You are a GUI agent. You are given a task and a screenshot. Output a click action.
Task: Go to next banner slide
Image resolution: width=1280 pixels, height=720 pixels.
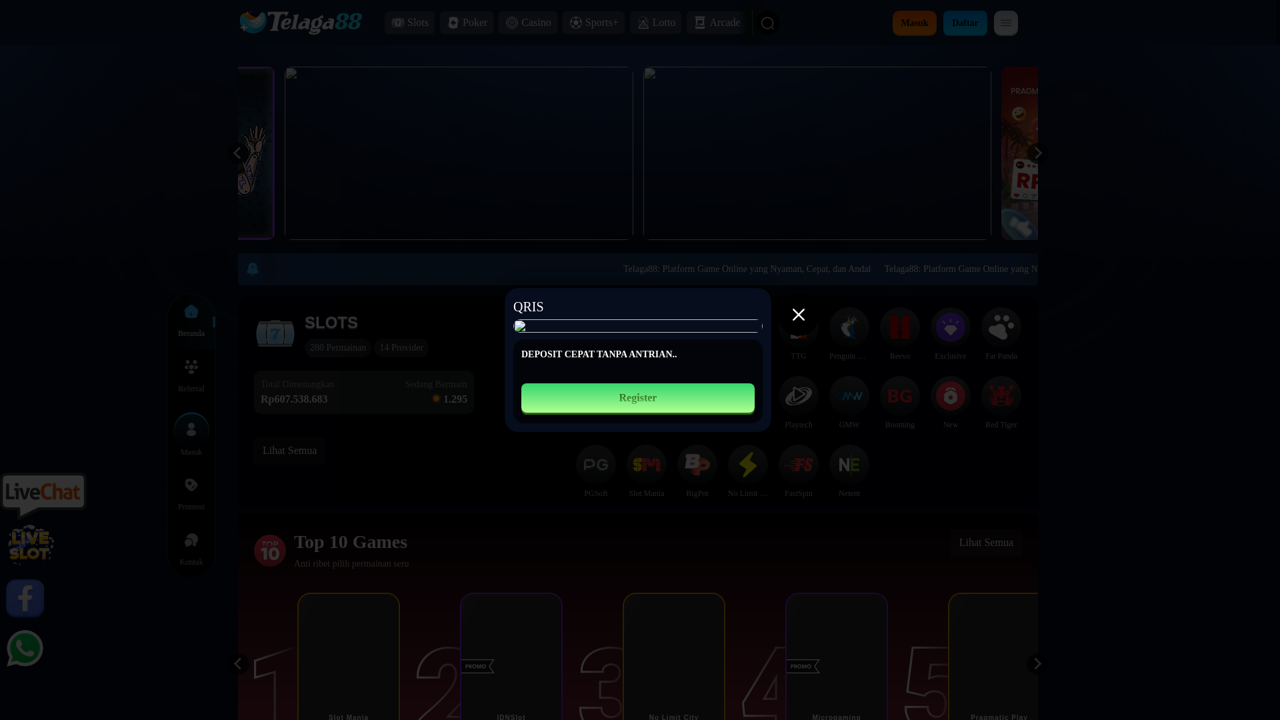(1037, 153)
